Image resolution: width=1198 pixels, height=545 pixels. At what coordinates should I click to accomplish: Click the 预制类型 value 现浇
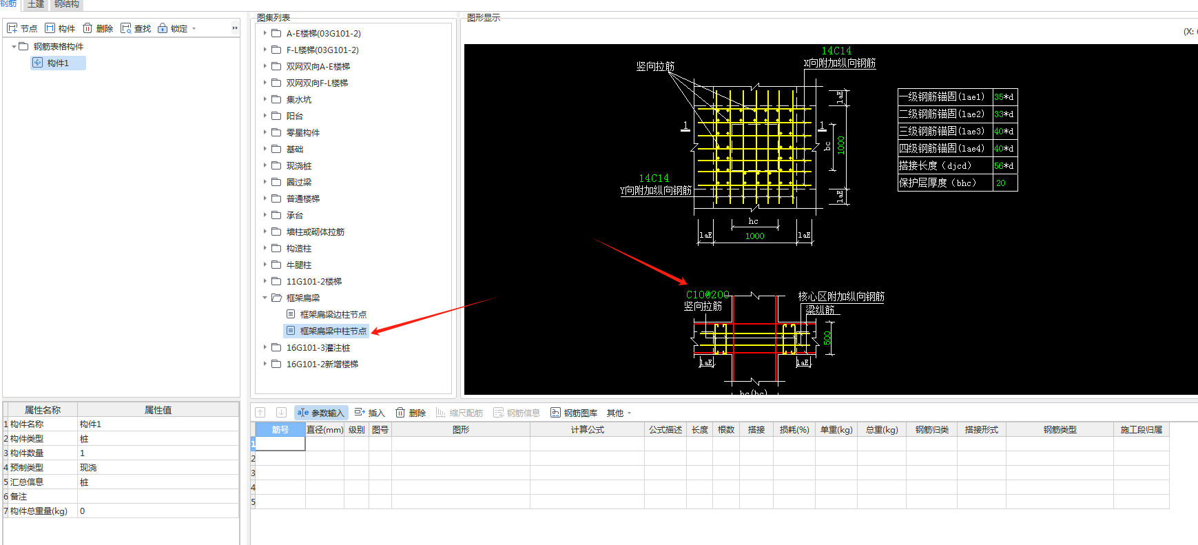[x=158, y=468]
